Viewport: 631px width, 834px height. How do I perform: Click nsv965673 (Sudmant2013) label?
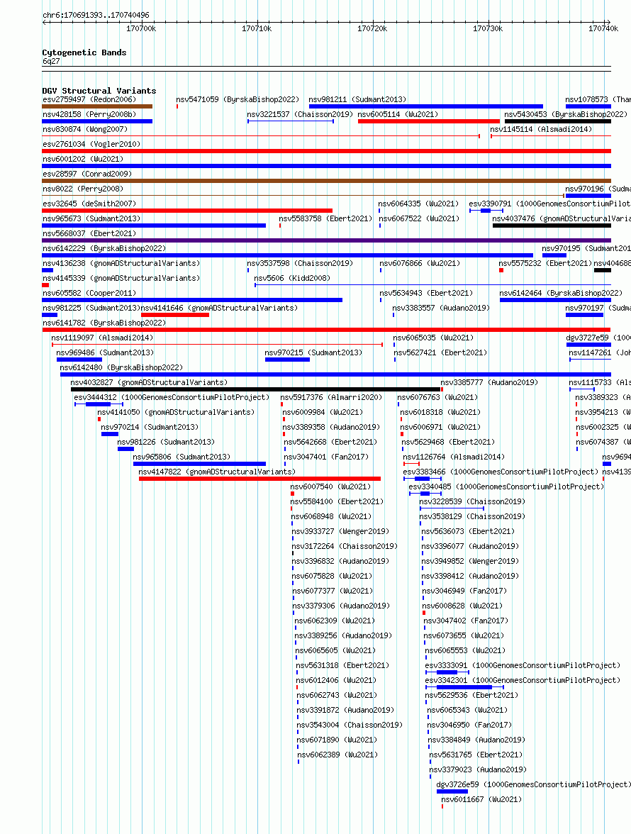(91, 218)
